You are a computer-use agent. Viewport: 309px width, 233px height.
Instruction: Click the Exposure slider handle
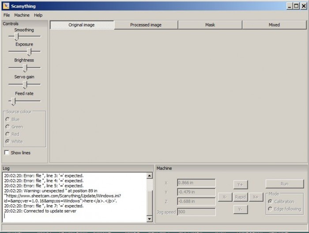[29, 52]
